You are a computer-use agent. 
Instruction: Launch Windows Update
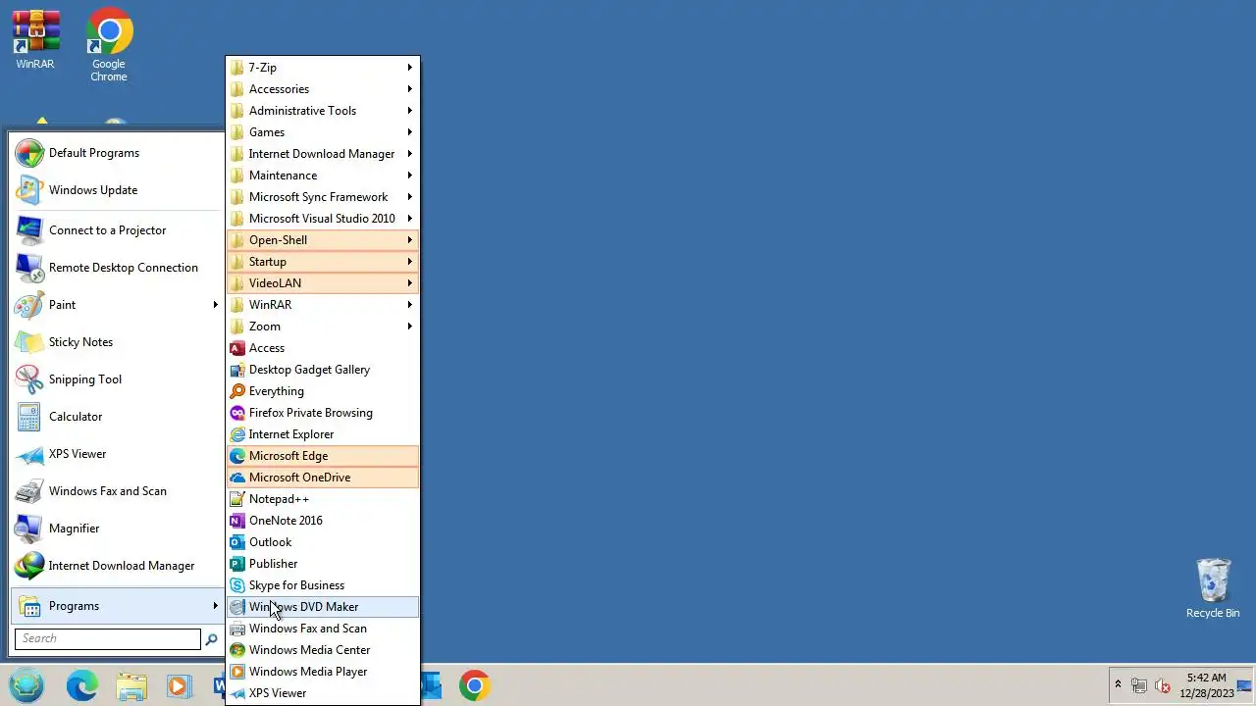(117, 190)
